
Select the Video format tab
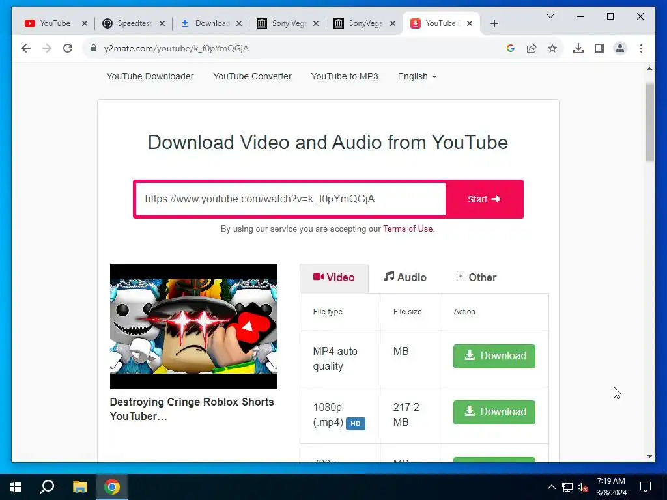click(334, 277)
